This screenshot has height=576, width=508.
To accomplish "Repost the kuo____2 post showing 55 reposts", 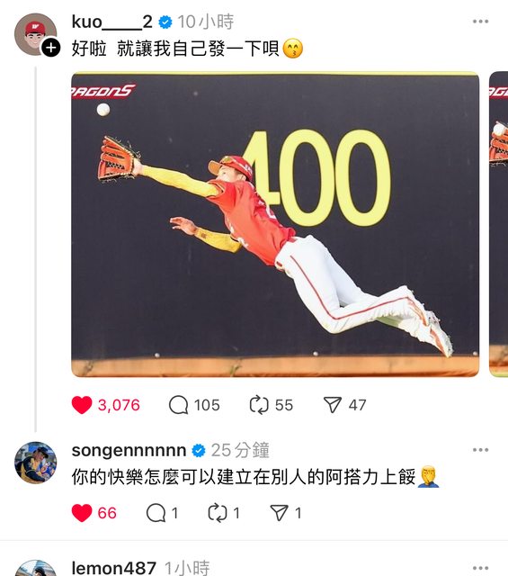I will [x=259, y=405].
